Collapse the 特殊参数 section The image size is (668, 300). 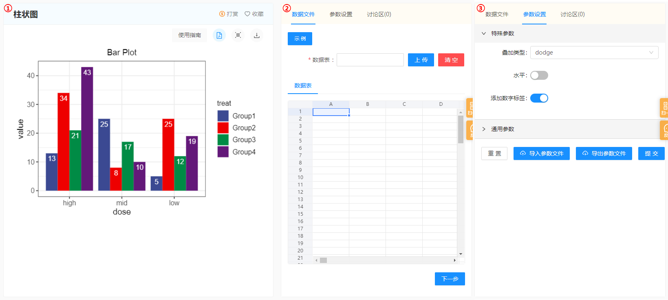pos(570,33)
